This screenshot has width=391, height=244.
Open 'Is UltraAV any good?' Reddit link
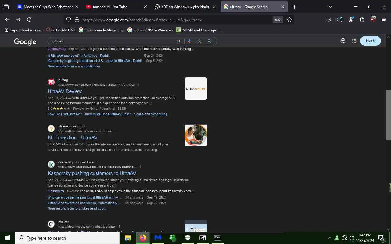pos(79,56)
